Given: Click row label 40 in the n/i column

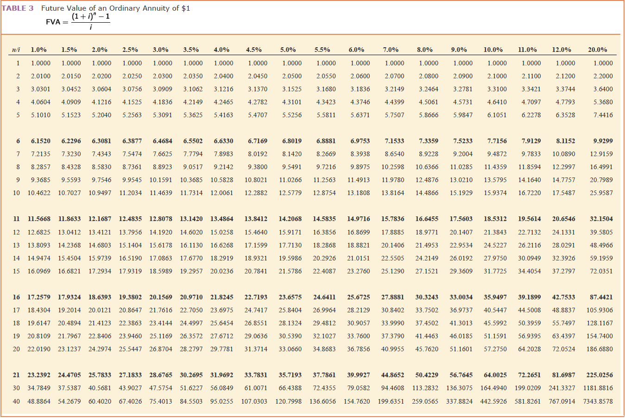Looking at the screenshot, I should 16,401.
